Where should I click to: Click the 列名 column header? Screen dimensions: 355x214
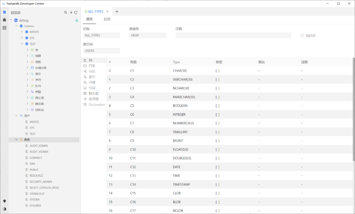point(133,62)
